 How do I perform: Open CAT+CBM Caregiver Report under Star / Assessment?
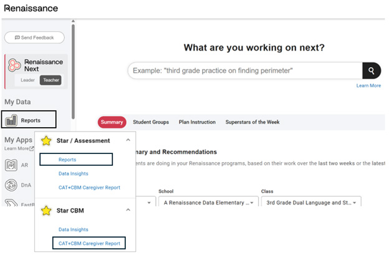pos(89,188)
